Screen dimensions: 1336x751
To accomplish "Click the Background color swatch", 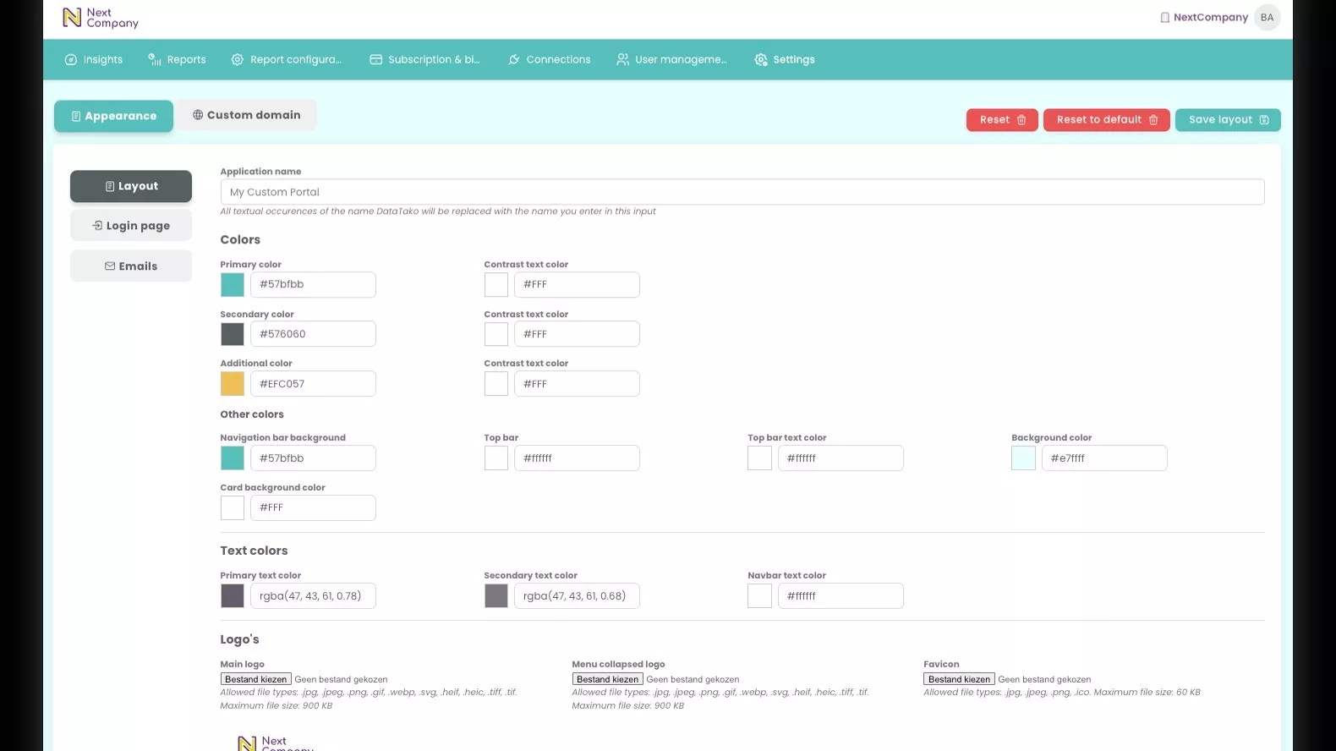I will [x=1023, y=458].
